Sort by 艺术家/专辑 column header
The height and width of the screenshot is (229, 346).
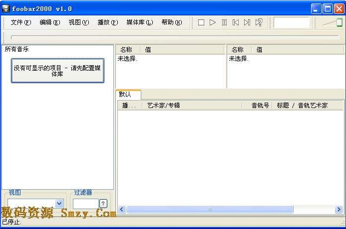[x=192, y=106]
